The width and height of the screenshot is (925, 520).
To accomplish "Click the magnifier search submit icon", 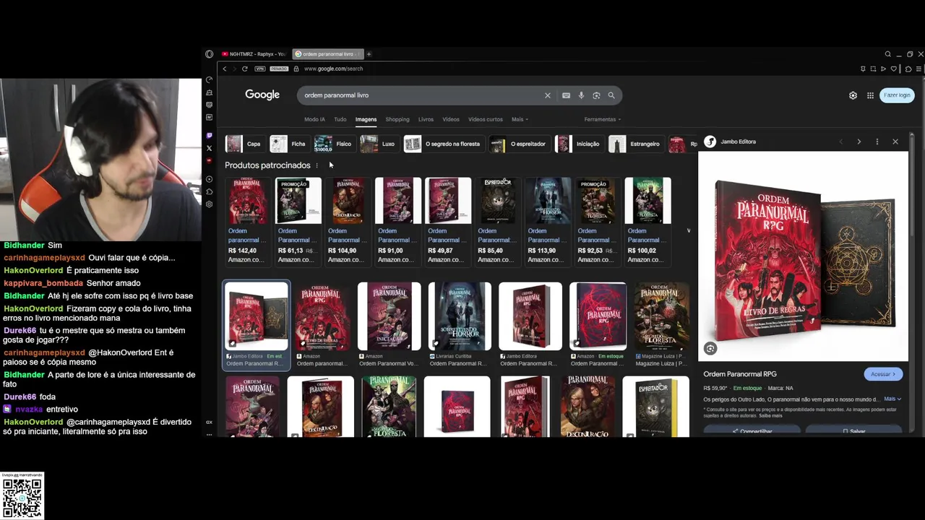I will click(x=611, y=95).
